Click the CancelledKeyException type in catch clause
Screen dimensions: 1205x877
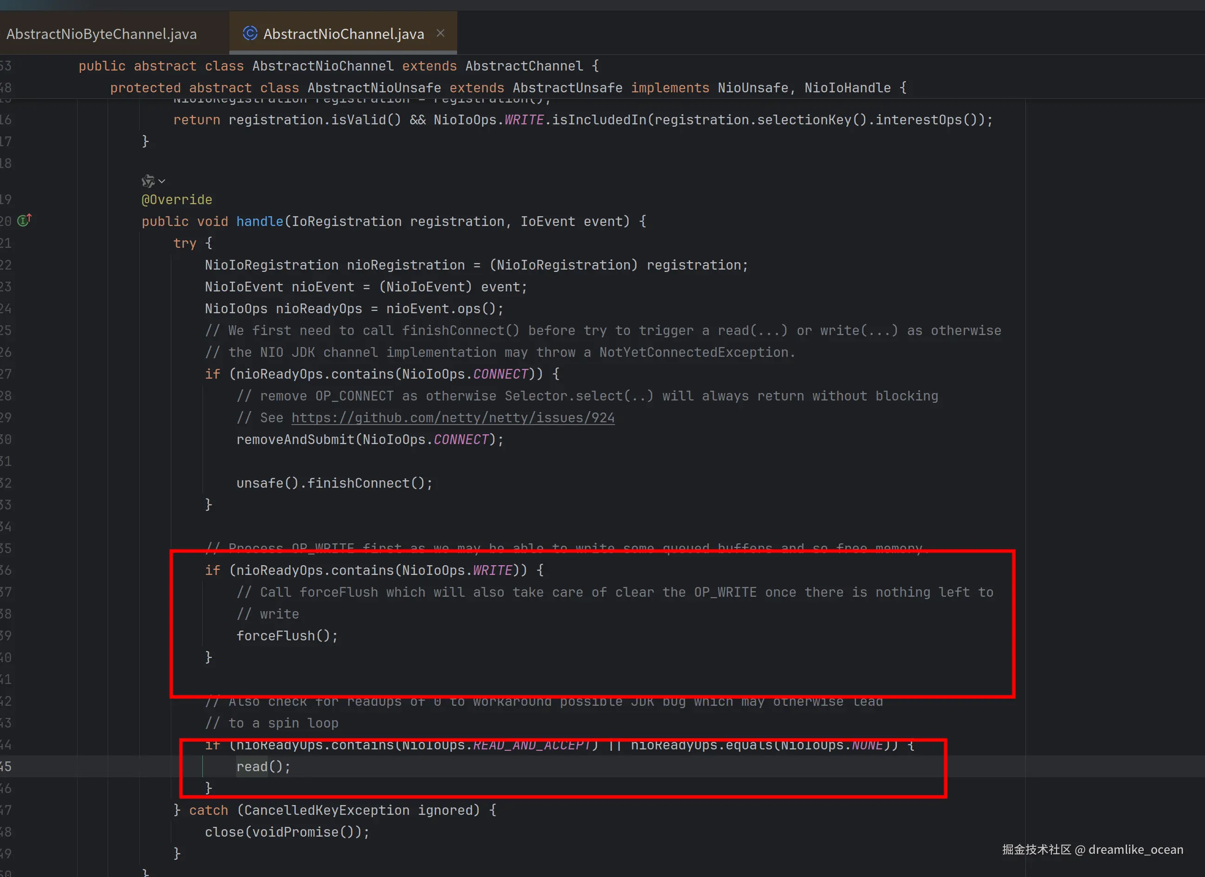[326, 810]
